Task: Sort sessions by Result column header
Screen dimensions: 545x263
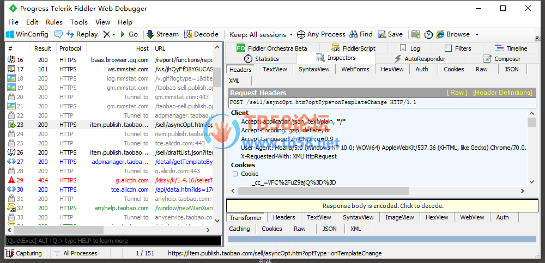Action: (43, 48)
